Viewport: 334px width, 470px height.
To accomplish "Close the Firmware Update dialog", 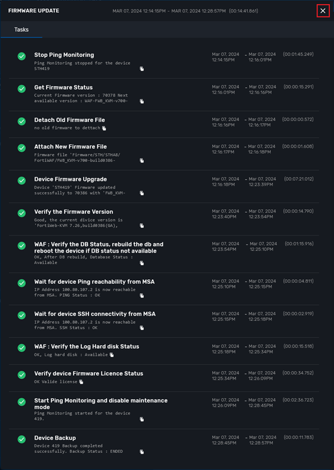I will point(323,11).
